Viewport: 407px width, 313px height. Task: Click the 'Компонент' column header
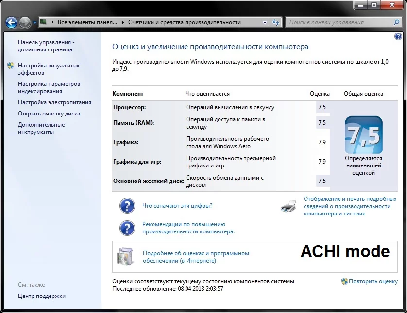click(x=128, y=94)
